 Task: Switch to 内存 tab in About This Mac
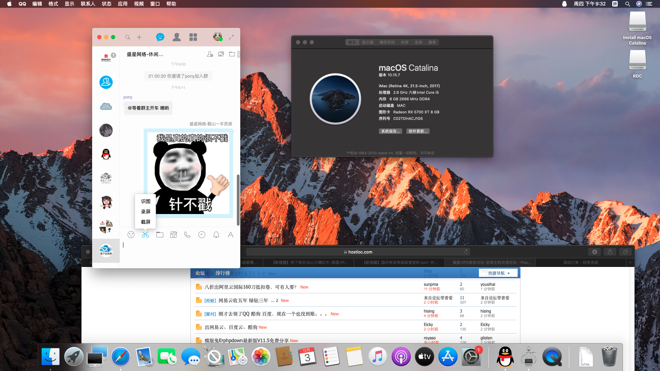coord(405,42)
